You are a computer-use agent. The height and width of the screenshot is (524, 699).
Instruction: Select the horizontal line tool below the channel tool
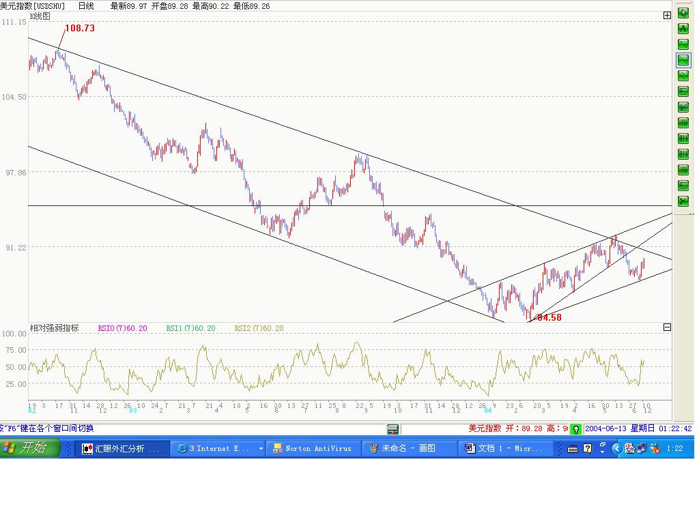[x=683, y=91]
